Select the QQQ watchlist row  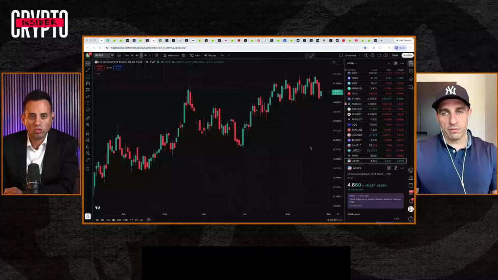(x=376, y=124)
